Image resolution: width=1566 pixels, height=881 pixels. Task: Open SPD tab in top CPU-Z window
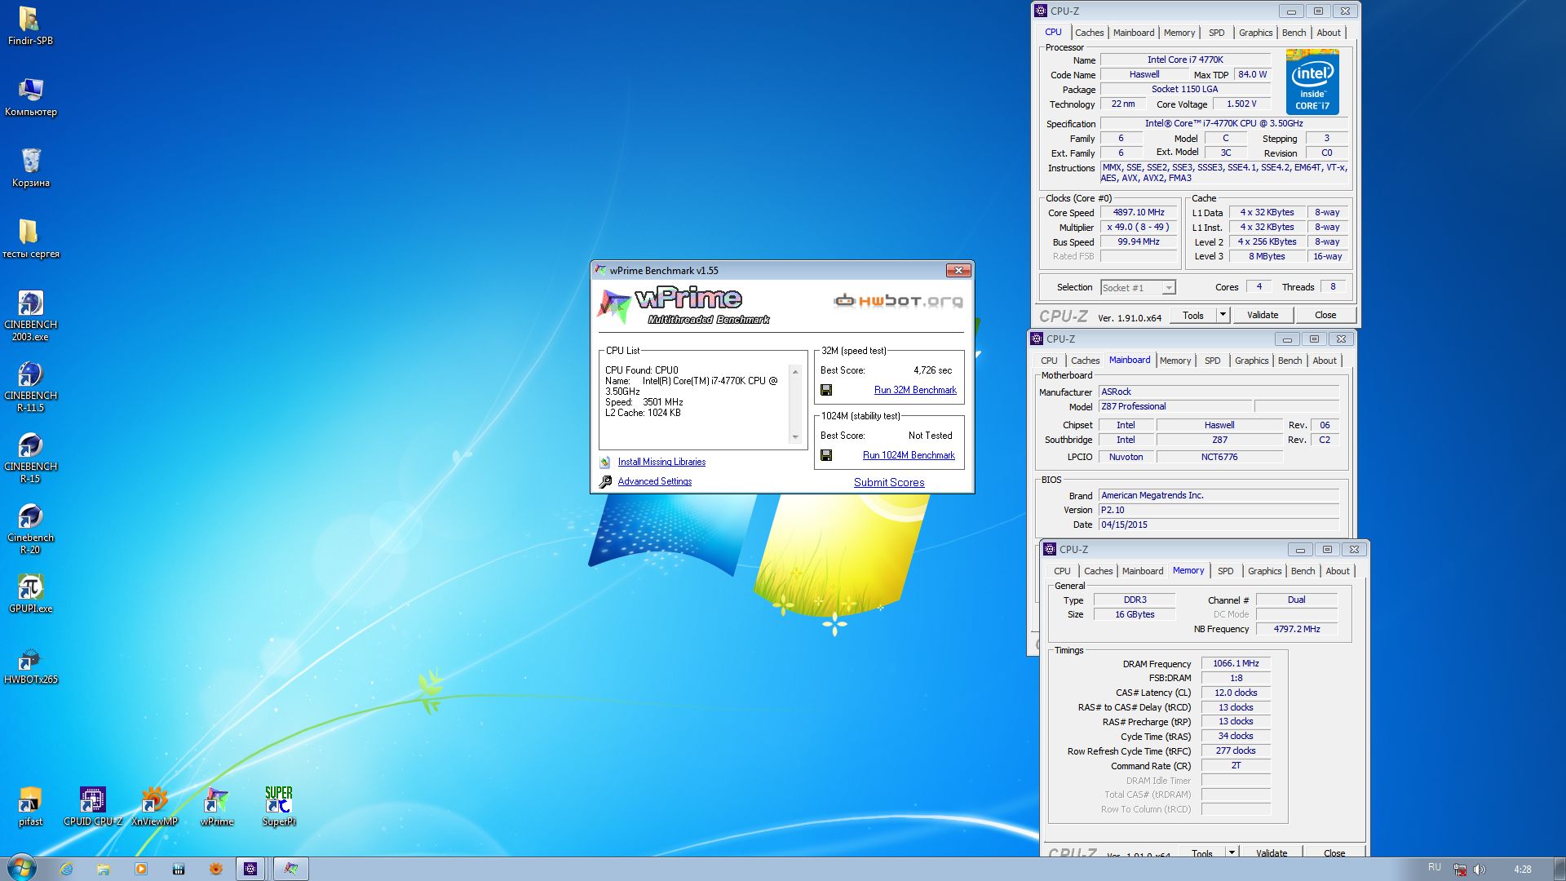coord(1216,33)
